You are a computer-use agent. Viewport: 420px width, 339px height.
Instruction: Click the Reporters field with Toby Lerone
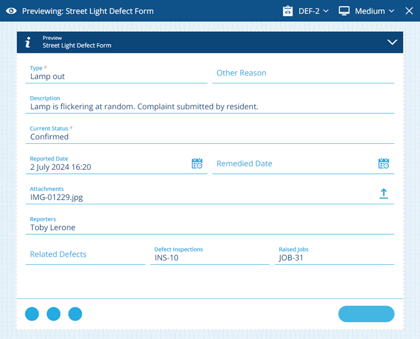tap(210, 227)
